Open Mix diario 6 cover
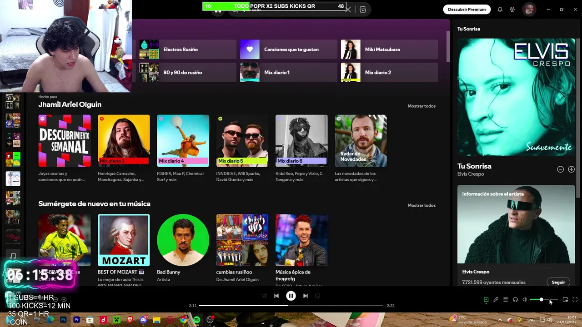This screenshot has height=327, width=582. [x=301, y=141]
